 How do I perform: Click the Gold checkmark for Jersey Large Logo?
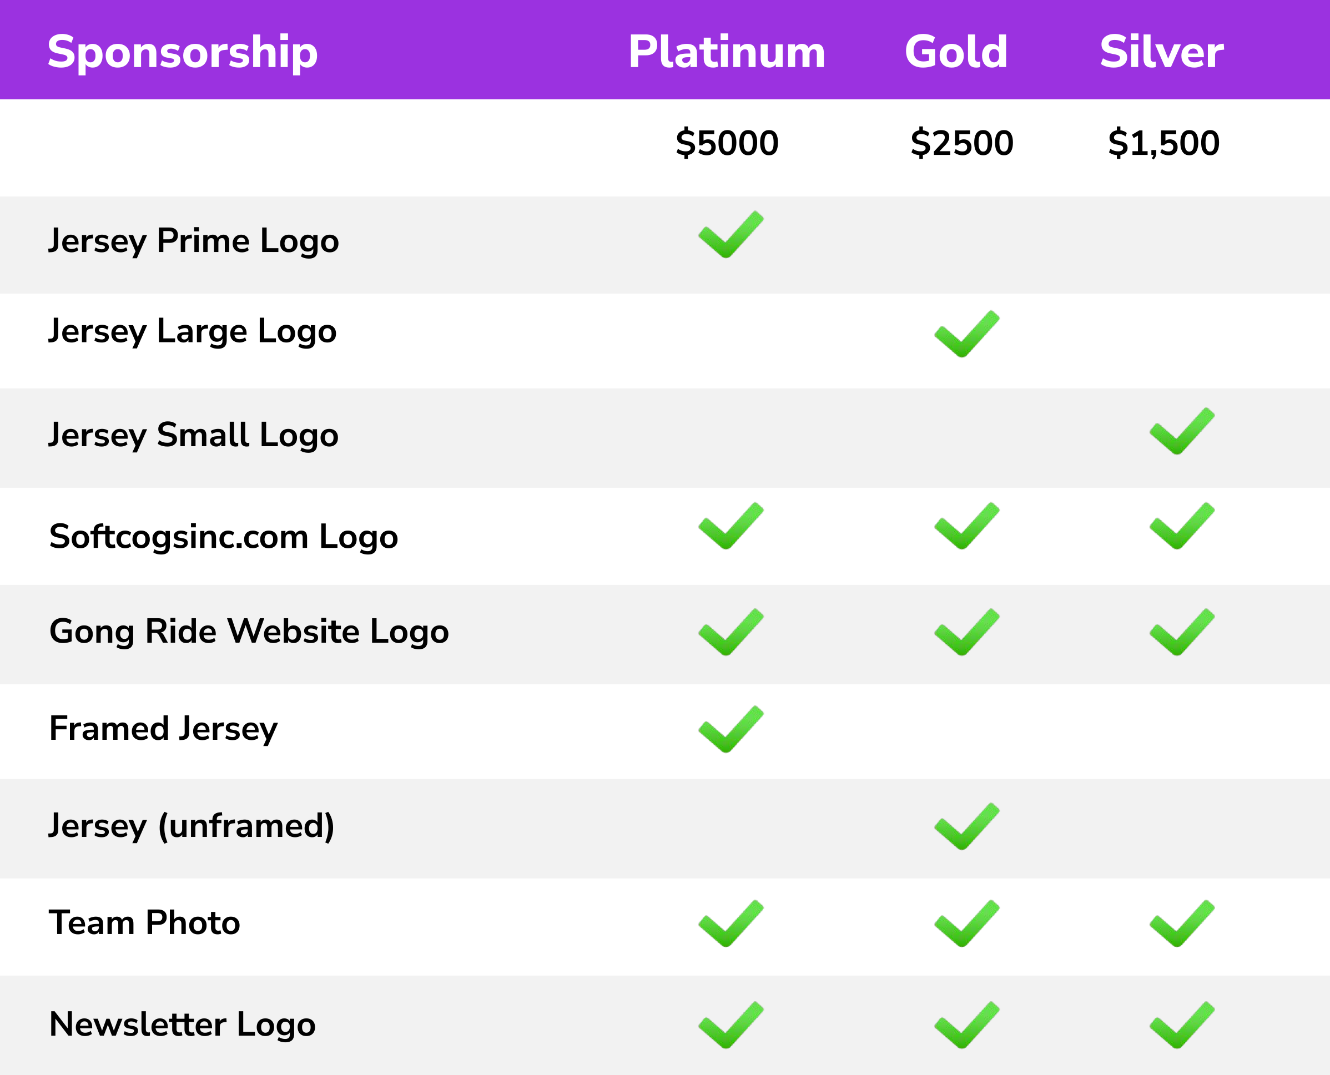point(967,334)
